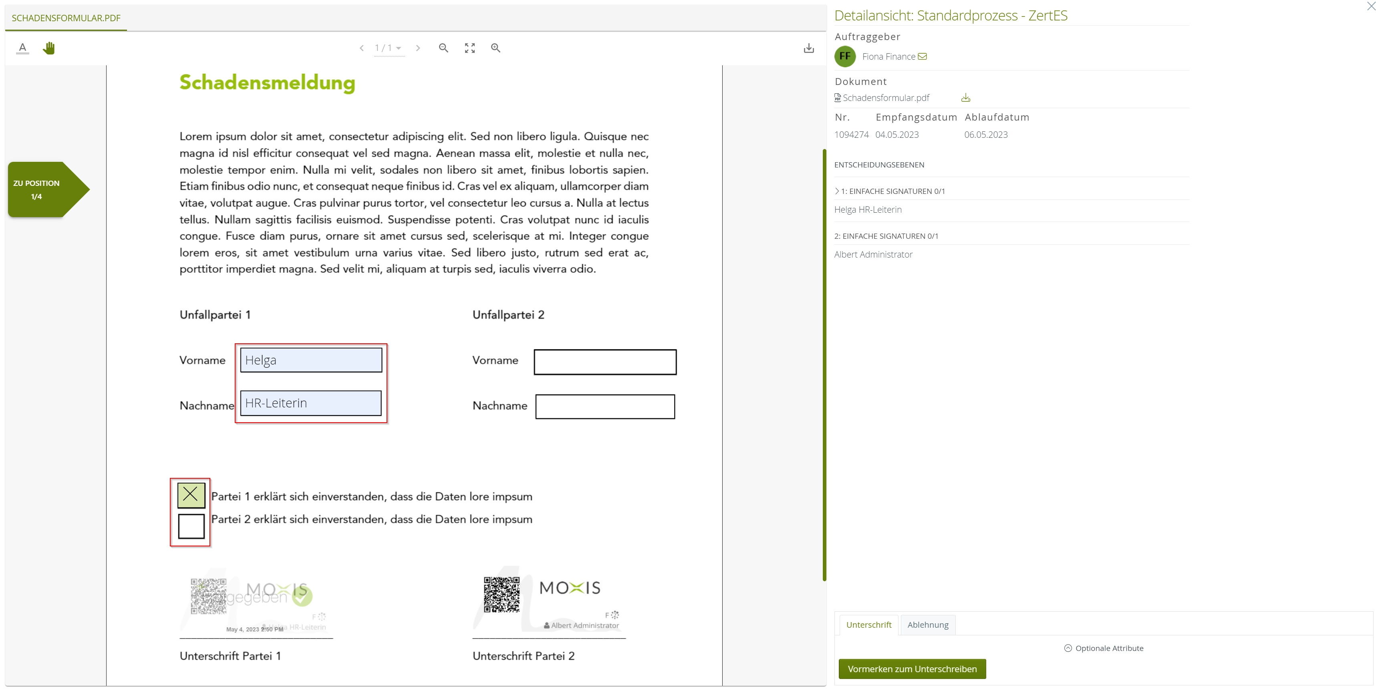
Task: Check the Partei 2 consent checkbox
Action: click(x=191, y=526)
